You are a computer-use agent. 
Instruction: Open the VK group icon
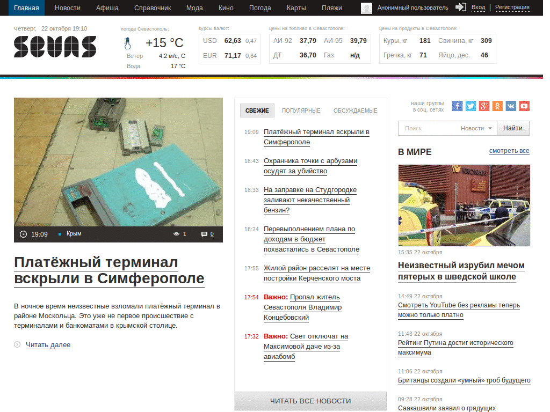[511, 106]
